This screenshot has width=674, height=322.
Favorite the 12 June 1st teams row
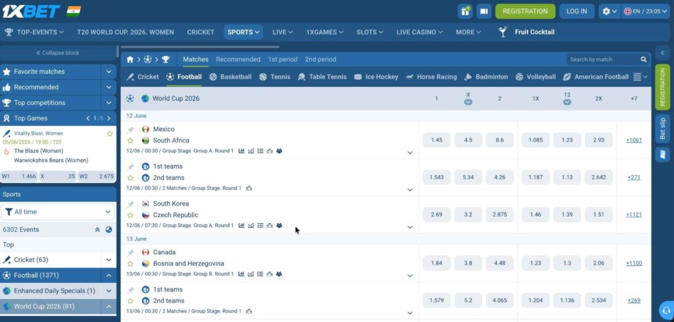point(130,178)
